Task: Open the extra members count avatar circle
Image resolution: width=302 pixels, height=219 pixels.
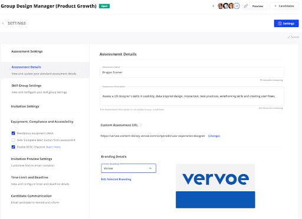Action: tap(237, 6)
